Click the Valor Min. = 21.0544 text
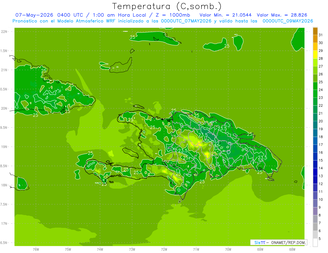Viewport: 328px width, 253px height. click(x=225, y=15)
